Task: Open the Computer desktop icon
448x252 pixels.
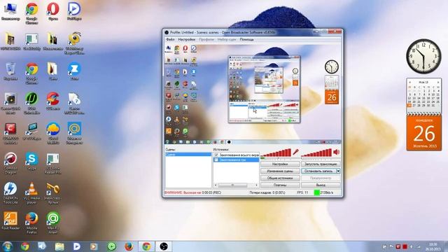Action: (10, 12)
